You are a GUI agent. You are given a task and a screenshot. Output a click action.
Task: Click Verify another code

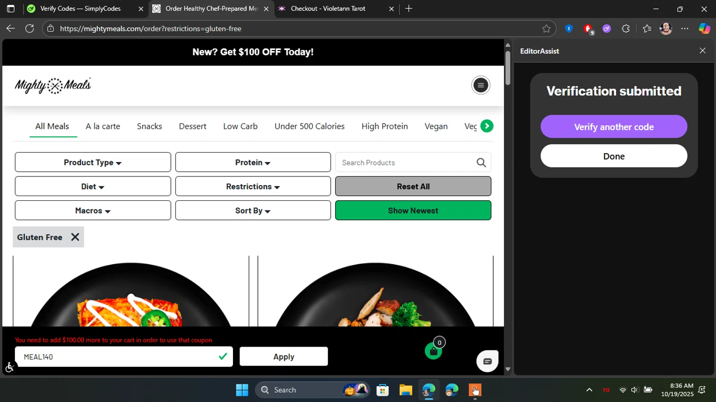614,127
